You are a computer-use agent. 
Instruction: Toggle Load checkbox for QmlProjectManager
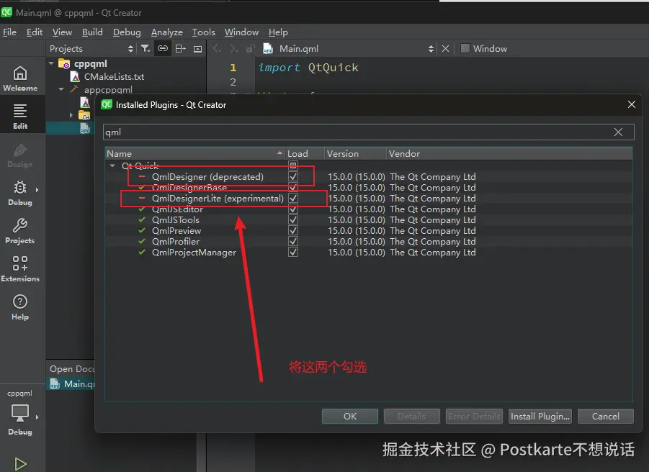pyautogui.click(x=293, y=252)
